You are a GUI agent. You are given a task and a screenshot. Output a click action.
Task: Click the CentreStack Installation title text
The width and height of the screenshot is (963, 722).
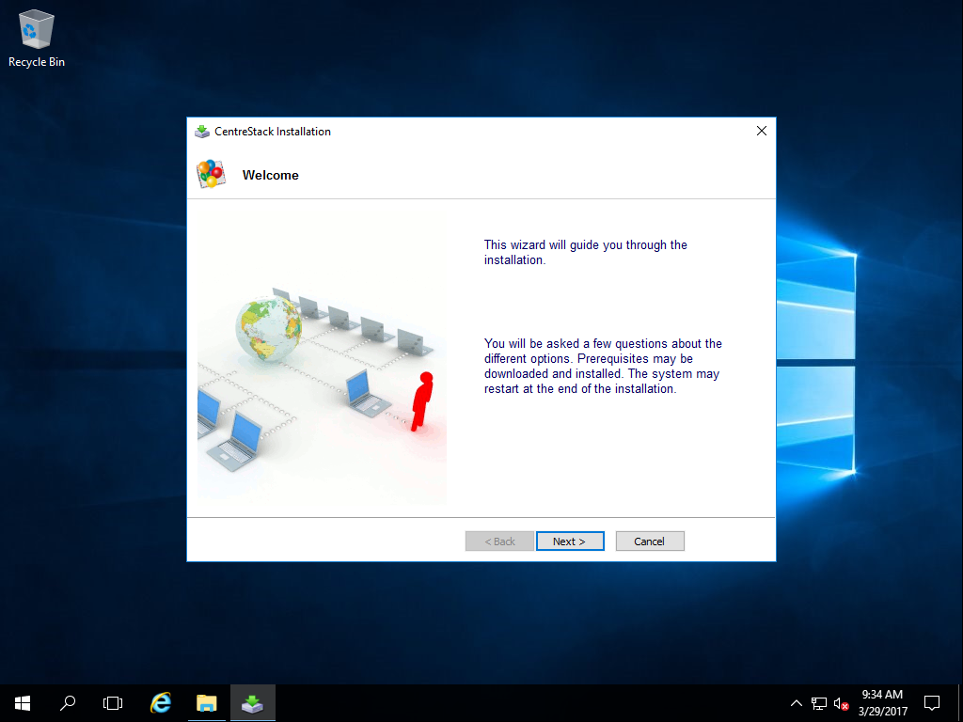(273, 132)
